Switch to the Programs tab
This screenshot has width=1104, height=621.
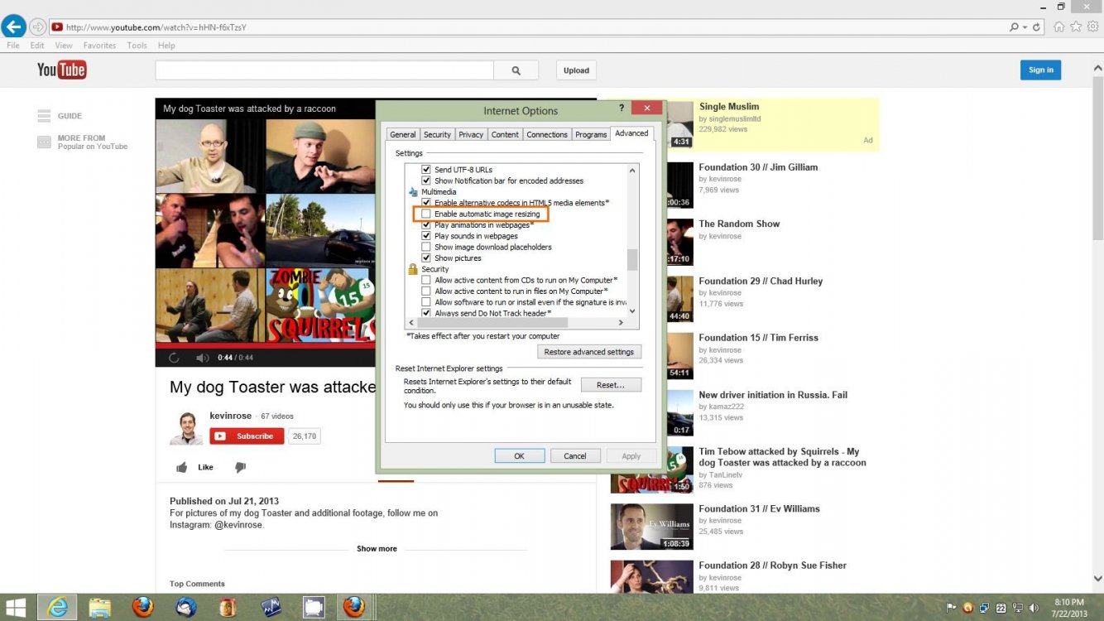pos(591,134)
